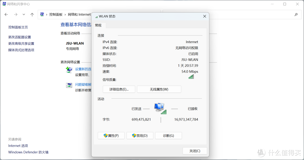This screenshot has height=160, width=304.
Task: Open 更改适配器设置 link
Action: (20, 37)
